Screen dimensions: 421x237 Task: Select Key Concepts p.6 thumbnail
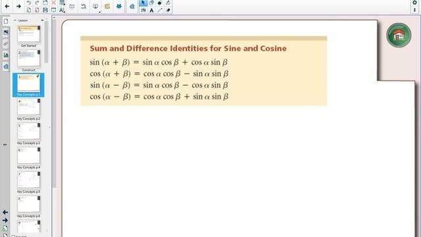pos(29,204)
